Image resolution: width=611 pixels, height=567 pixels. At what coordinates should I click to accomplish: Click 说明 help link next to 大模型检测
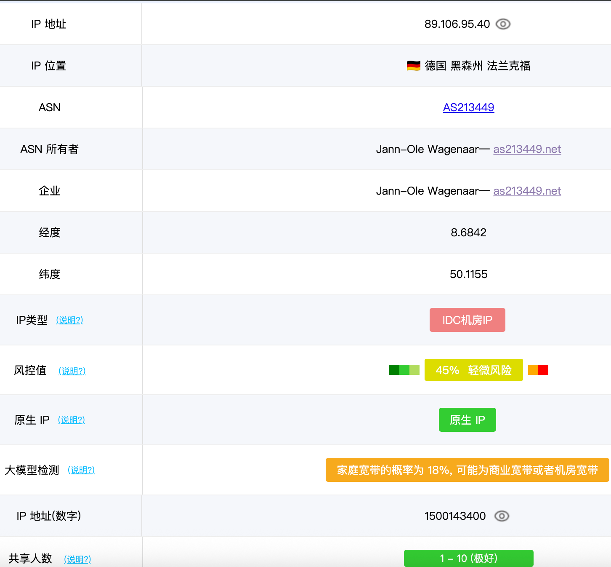click(81, 470)
